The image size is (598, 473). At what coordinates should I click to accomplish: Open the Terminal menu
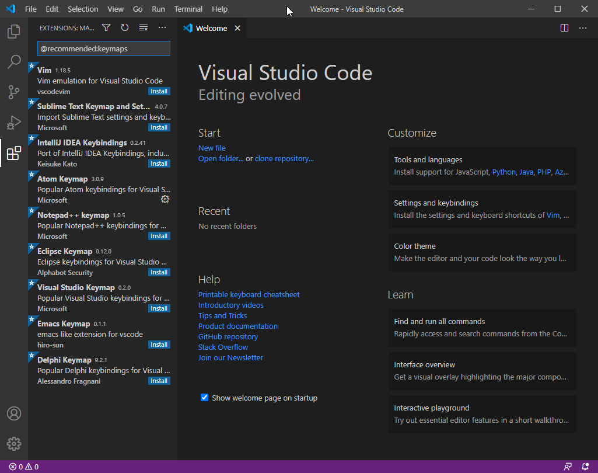tap(188, 9)
